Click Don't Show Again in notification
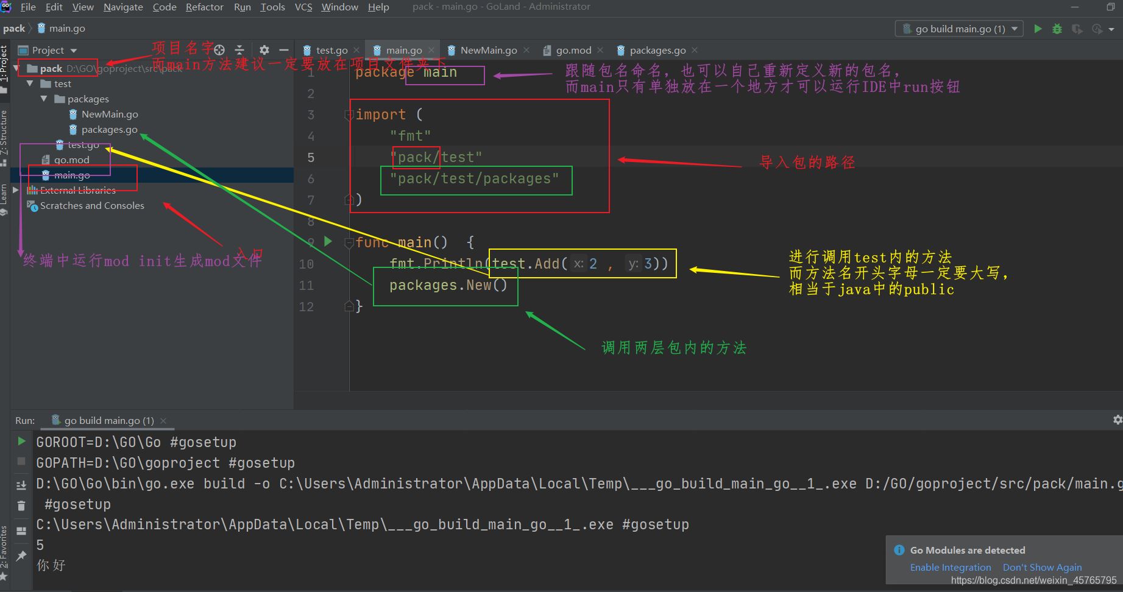The height and width of the screenshot is (592, 1123). (1042, 567)
